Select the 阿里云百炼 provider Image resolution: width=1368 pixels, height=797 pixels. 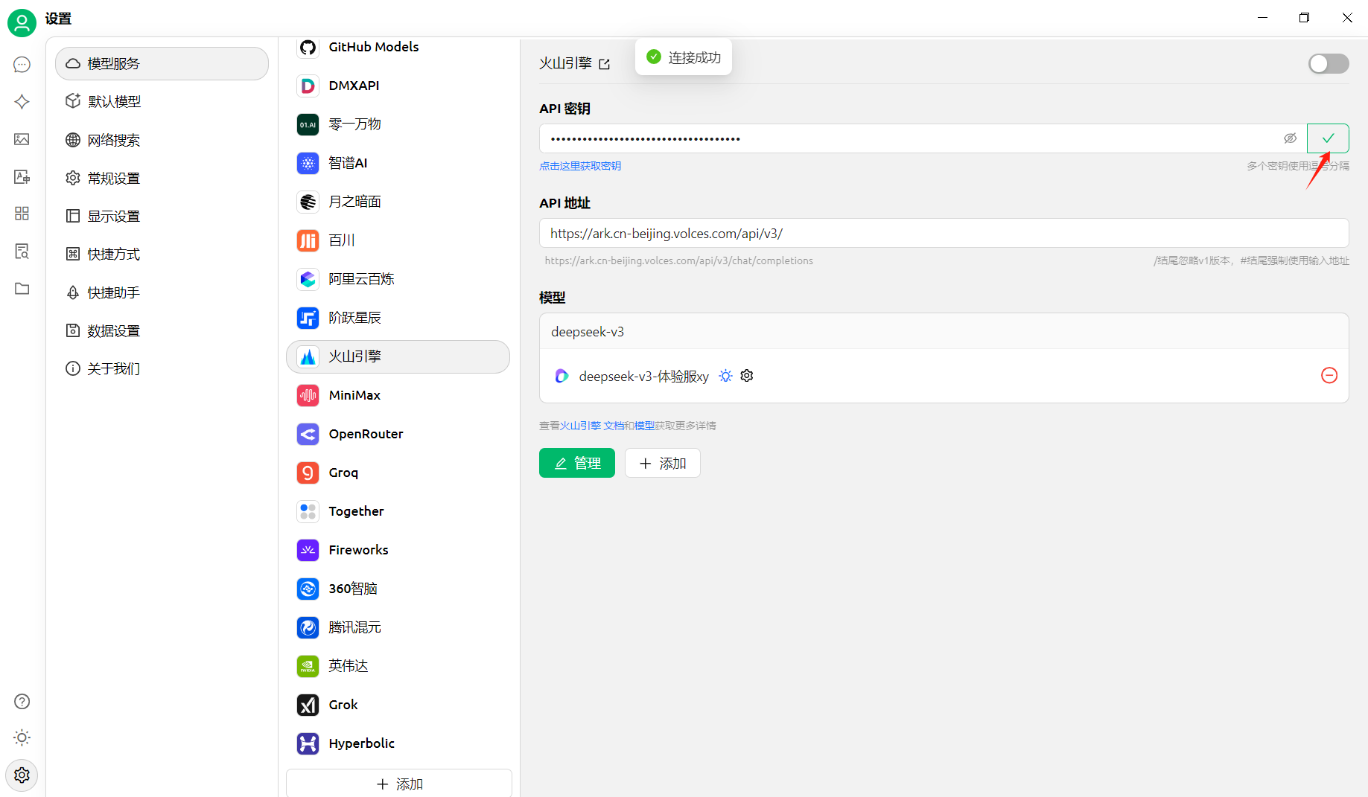[398, 279]
